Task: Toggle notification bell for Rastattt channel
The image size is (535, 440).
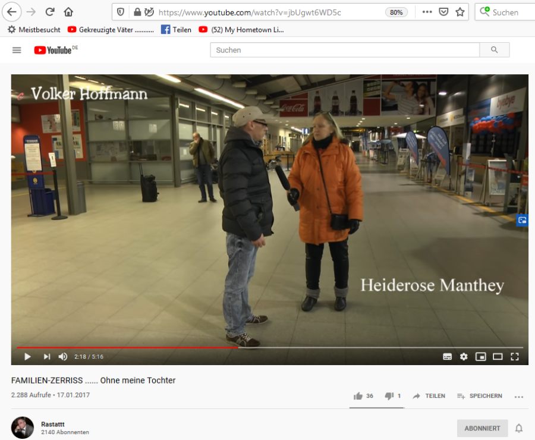Action: coord(518,428)
